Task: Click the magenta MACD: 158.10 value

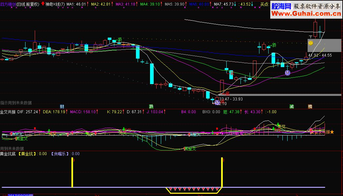Action: click(83, 112)
